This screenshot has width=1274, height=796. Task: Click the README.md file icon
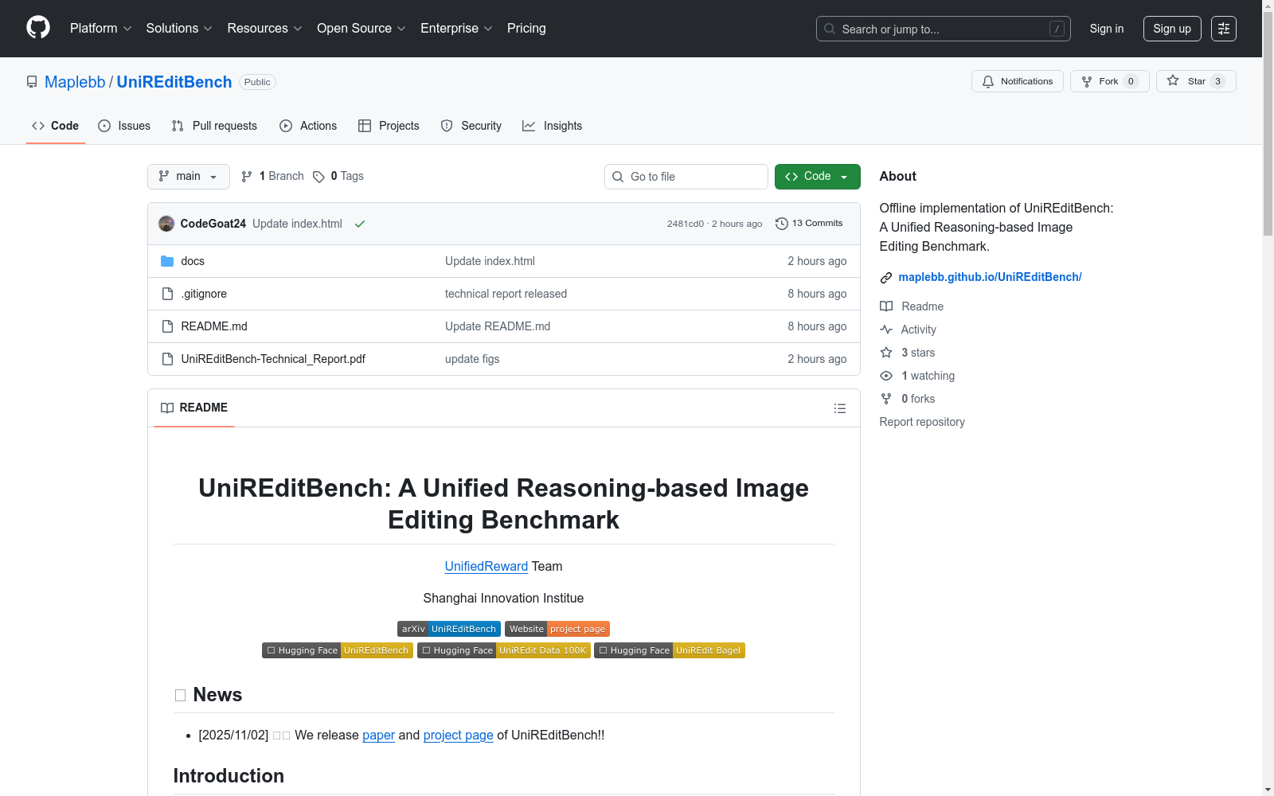(166, 326)
